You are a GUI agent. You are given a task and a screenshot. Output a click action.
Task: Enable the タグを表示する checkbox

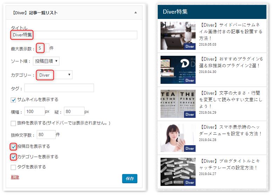tap(13, 167)
